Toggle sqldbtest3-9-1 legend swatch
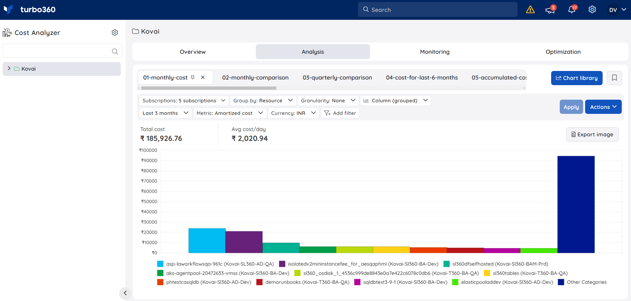 point(357,282)
